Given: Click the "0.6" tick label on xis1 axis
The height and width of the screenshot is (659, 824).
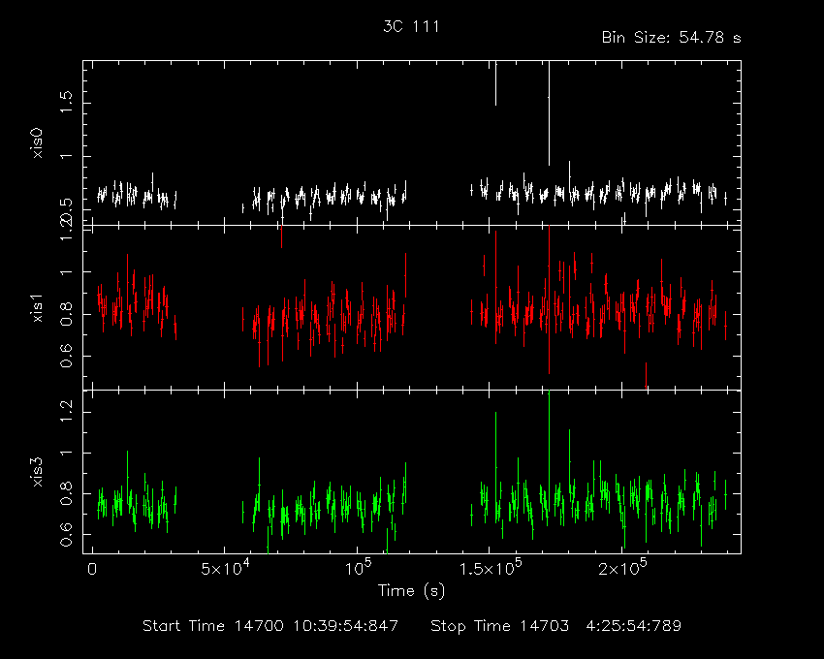Looking at the screenshot, I should [66, 357].
